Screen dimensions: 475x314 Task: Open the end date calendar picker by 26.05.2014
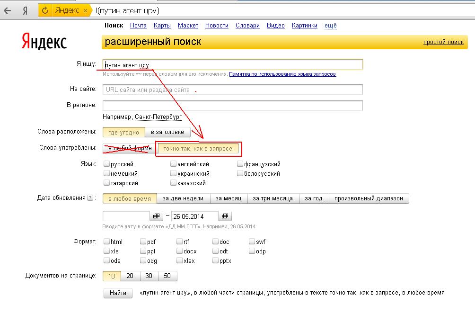click(x=225, y=216)
